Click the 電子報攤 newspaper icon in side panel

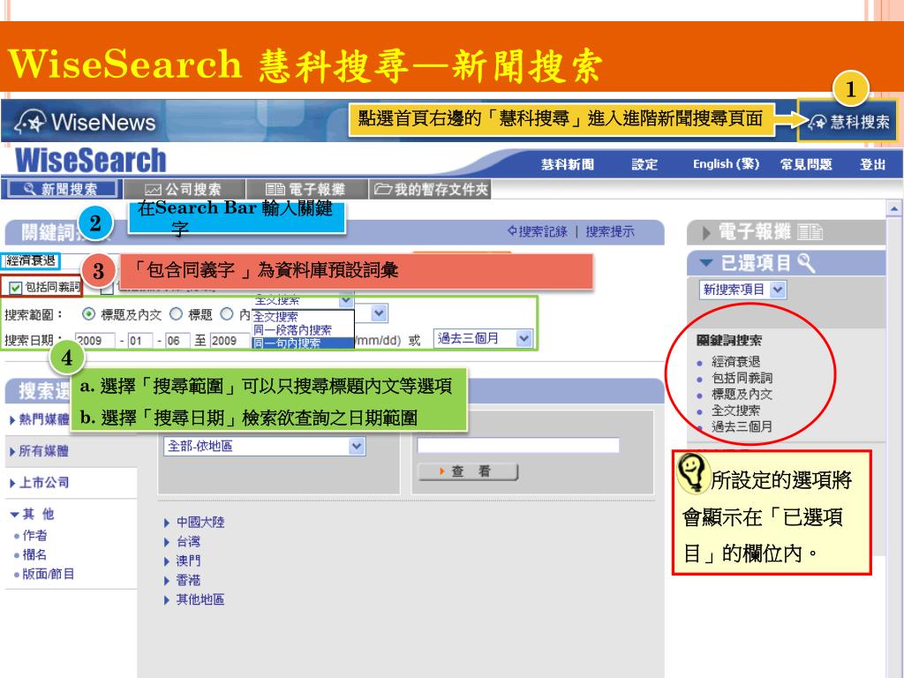point(810,232)
